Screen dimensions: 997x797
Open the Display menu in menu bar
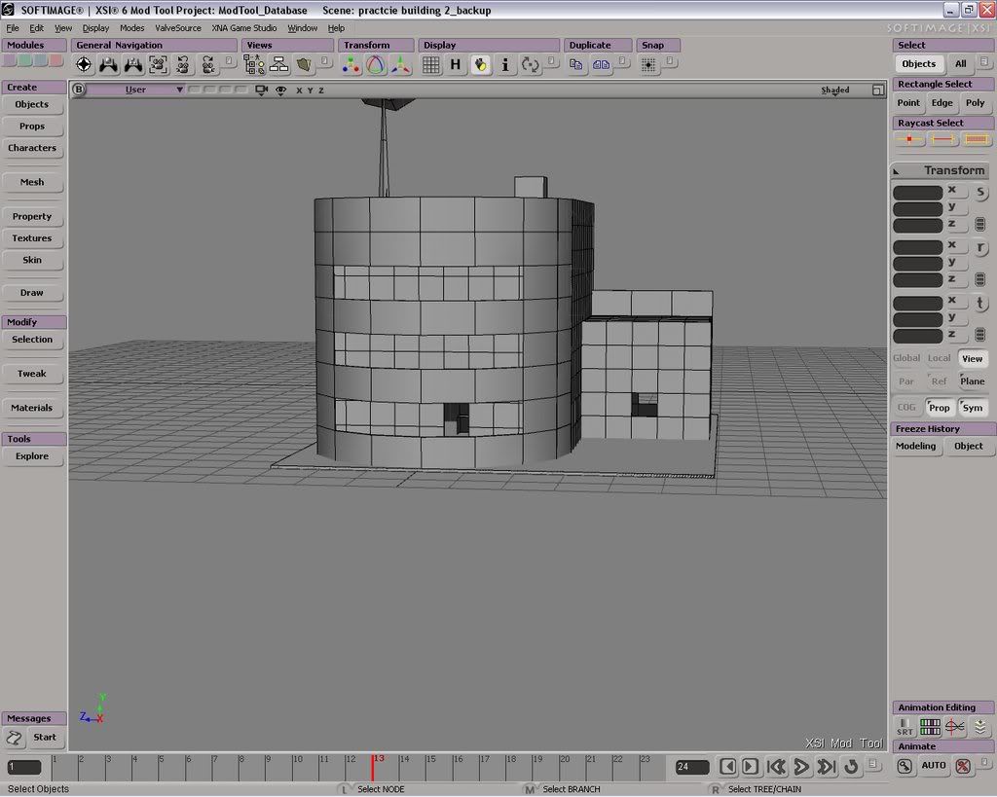coord(95,28)
